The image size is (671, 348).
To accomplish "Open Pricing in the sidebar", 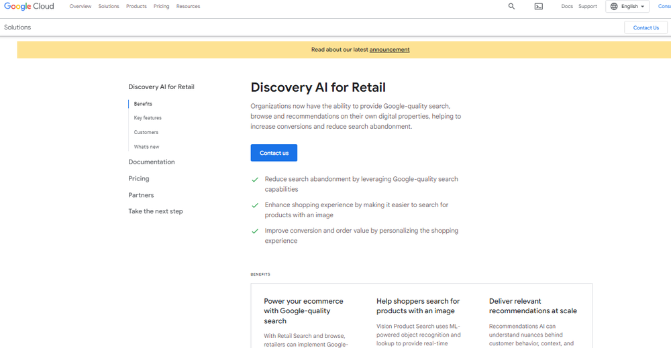I will [139, 179].
